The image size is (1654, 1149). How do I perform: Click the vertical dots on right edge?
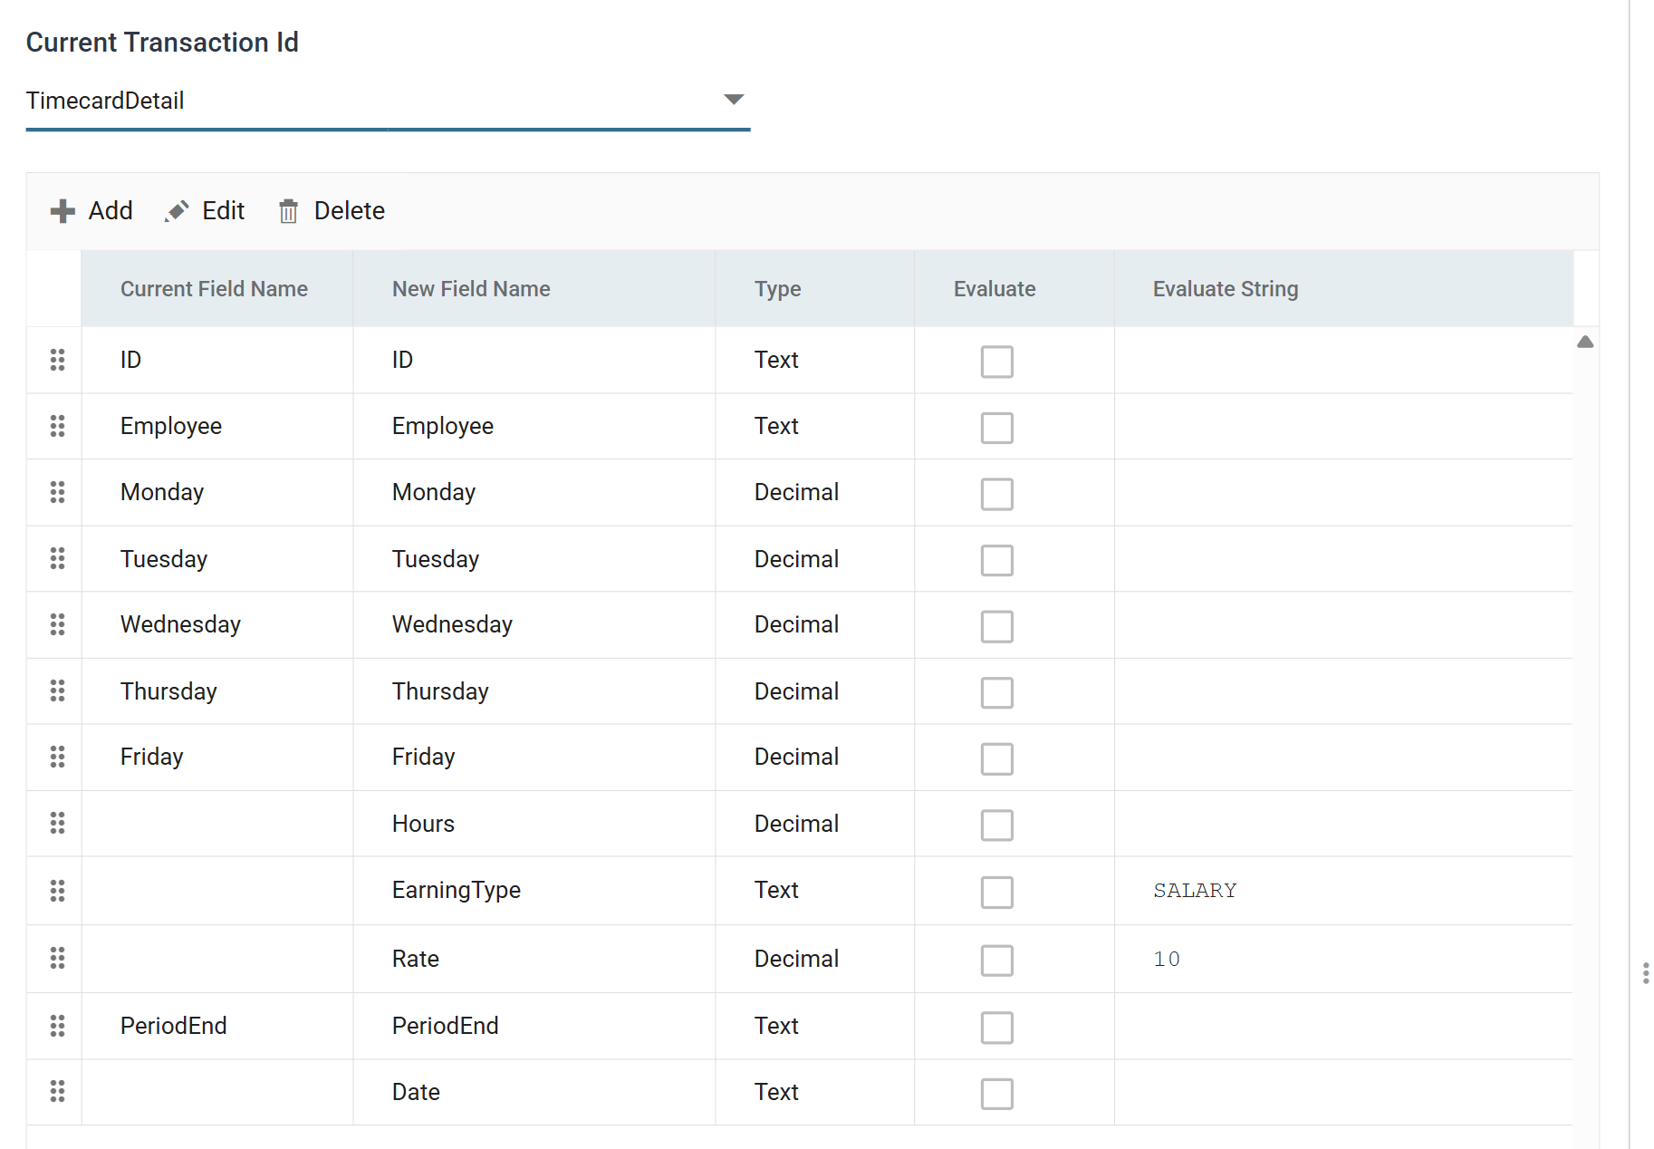coord(1645,973)
